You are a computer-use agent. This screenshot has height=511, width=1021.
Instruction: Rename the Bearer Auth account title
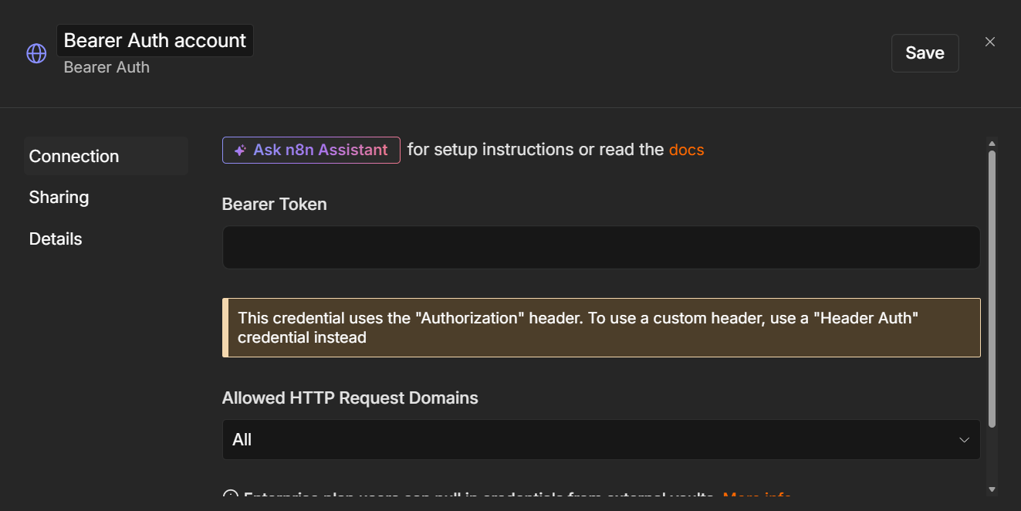[155, 40]
